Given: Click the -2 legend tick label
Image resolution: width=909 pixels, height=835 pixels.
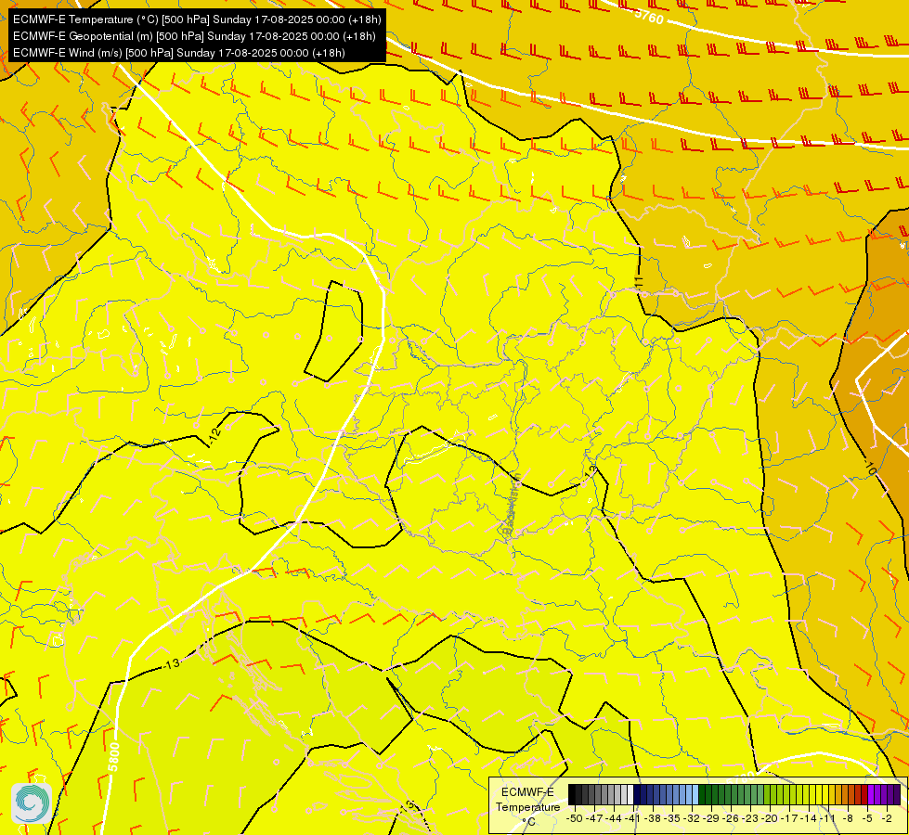Looking at the screenshot, I should click(887, 819).
